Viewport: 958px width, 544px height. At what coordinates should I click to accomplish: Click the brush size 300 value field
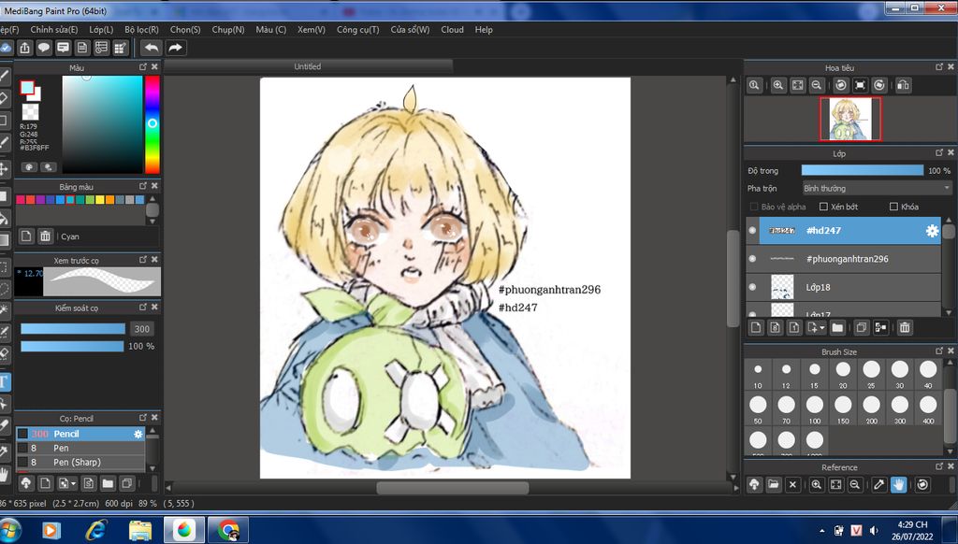click(x=142, y=329)
